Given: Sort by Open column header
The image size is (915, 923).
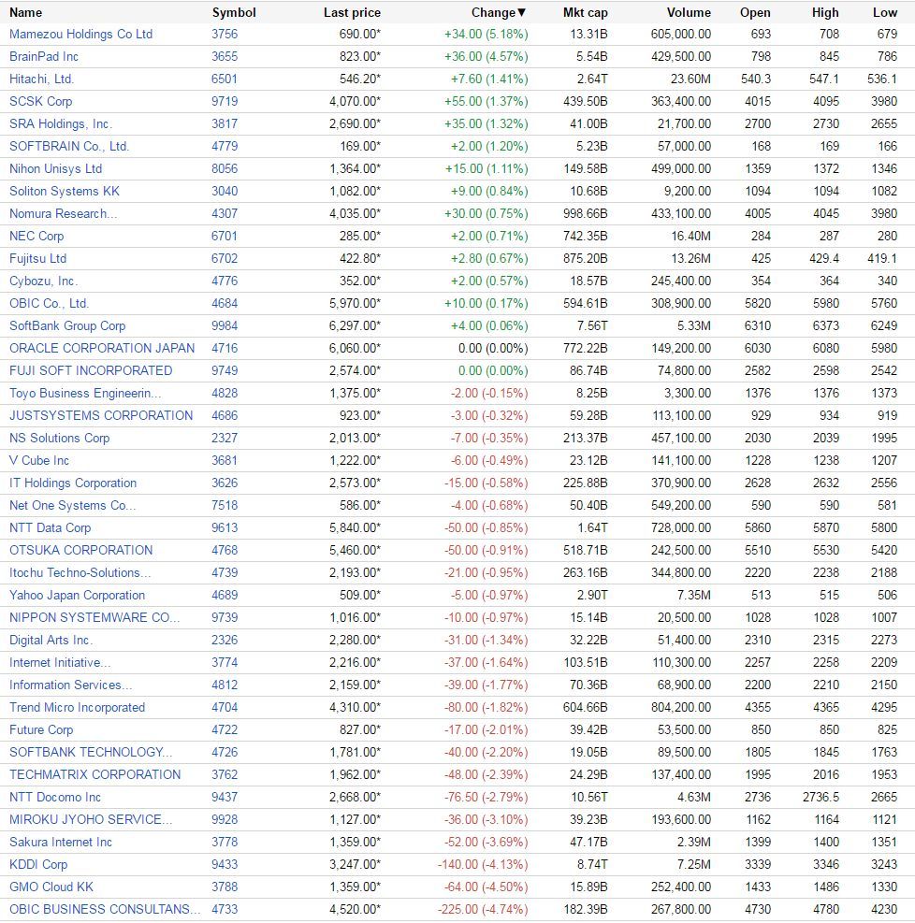Looking at the screenshot, I should click(755, 12).
